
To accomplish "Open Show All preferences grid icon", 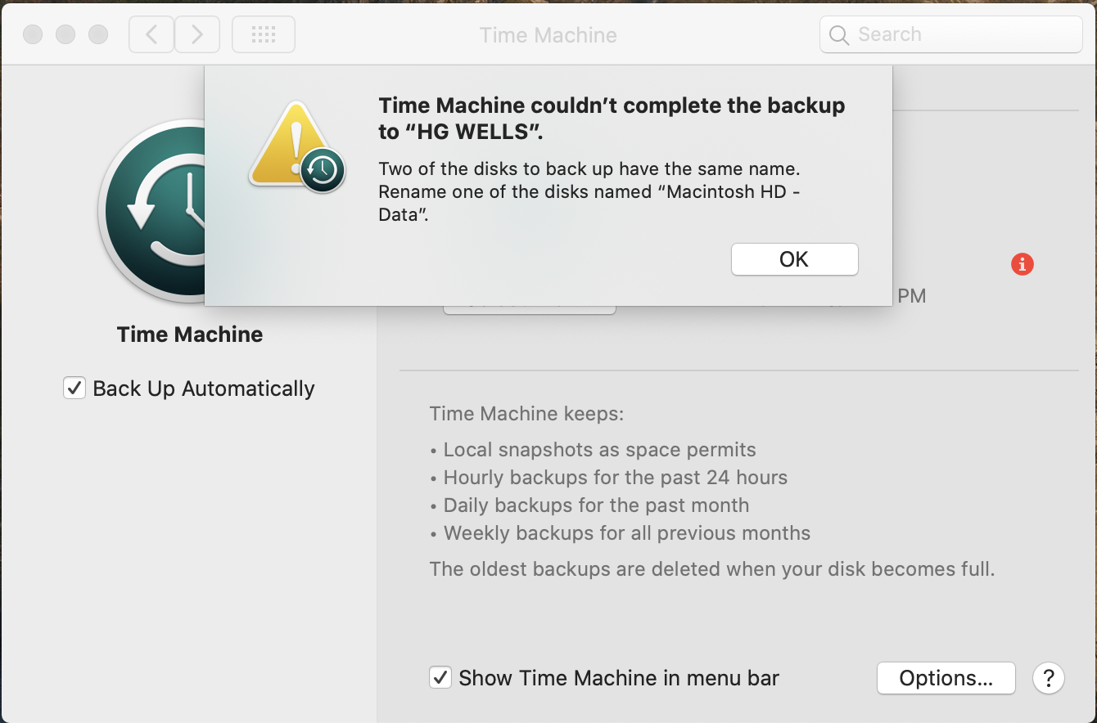I will (x=264, y=34).
